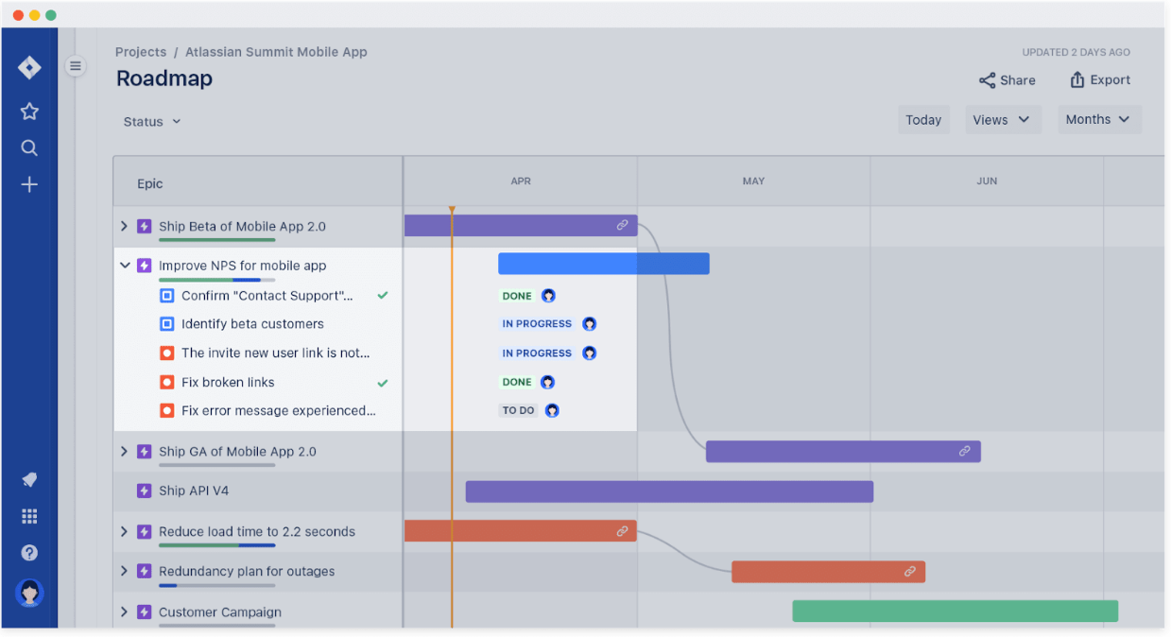Follow the Projects breadcrumb link
The image size is (1171, 637).
tap(141, 52)
